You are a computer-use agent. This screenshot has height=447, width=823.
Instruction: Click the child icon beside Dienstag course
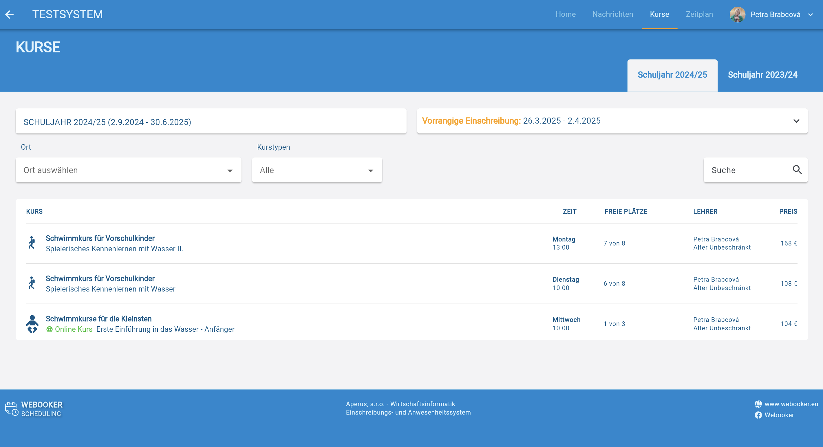[x=32, y=283]
